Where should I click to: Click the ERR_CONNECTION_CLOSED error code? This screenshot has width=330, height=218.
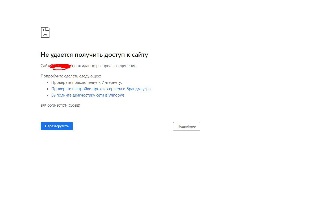pos(60,106)
